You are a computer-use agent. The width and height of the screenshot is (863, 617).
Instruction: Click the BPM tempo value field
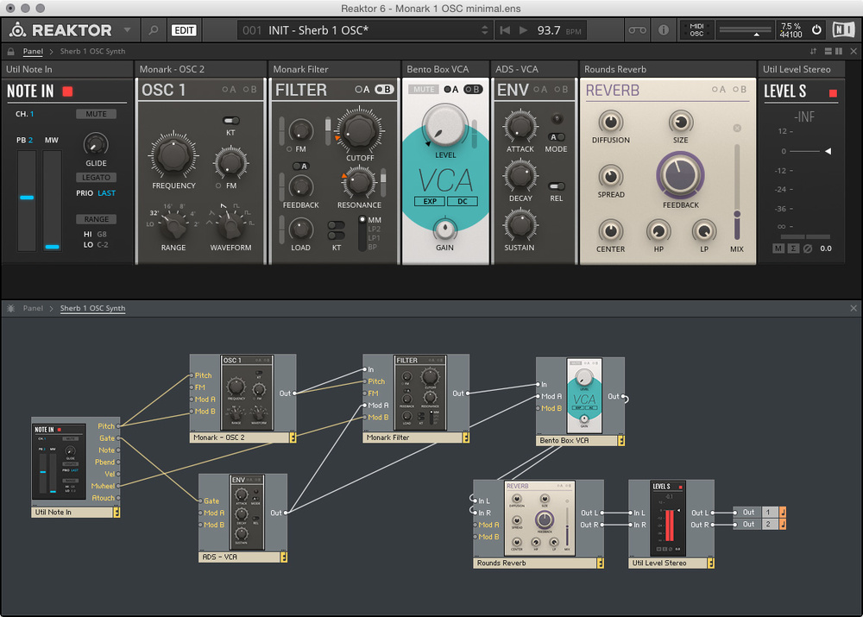[549, 30]
